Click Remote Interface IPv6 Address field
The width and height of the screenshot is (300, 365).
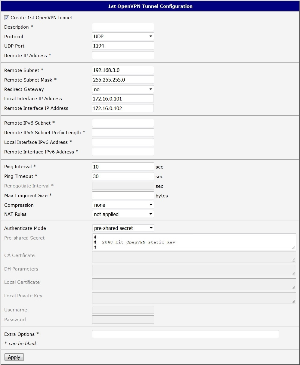123,152
